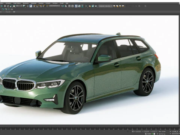Image resolution: width=180 pixels, height=135 pixels.
Task: Click the green Enabled indicator in status bar
Action: tap(152, 134)
